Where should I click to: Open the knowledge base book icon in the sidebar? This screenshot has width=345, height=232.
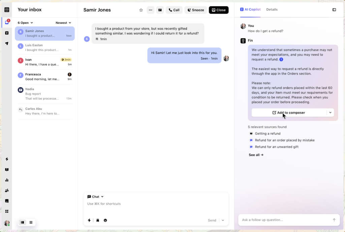(x=7, y=169)
